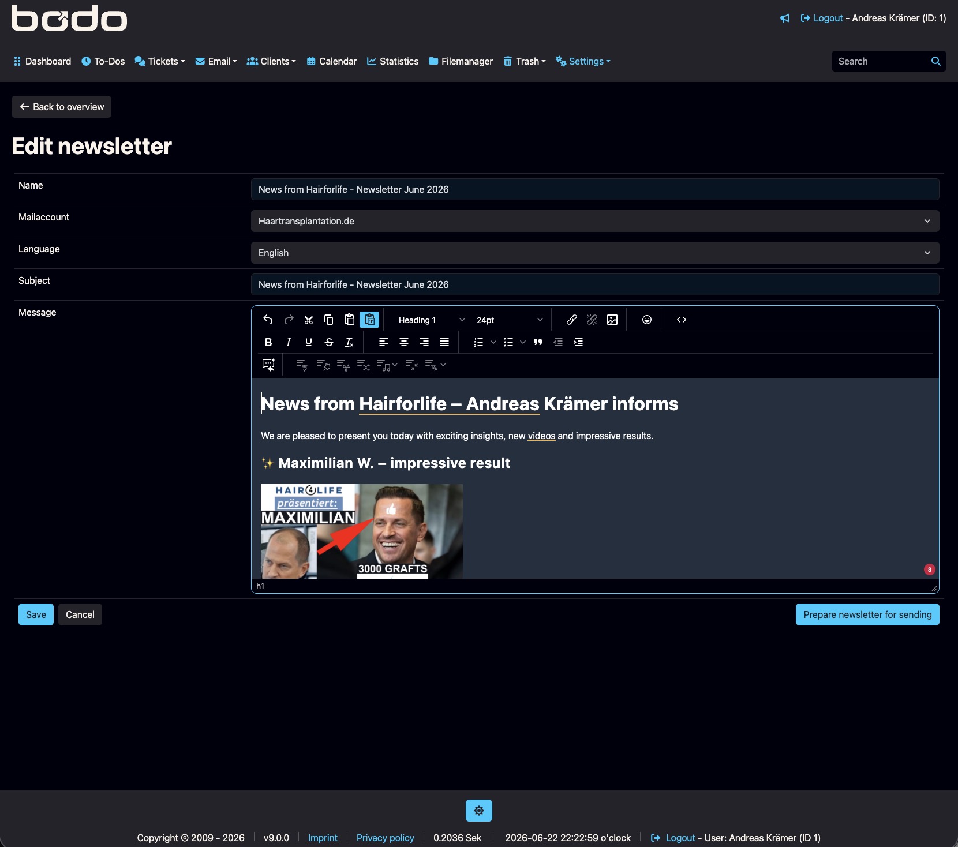Click the AI spell check icon

302,365
